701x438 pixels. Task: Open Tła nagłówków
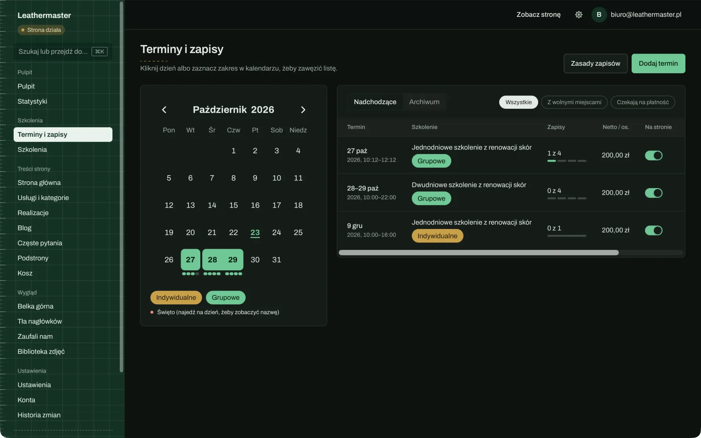coord(63,321)
